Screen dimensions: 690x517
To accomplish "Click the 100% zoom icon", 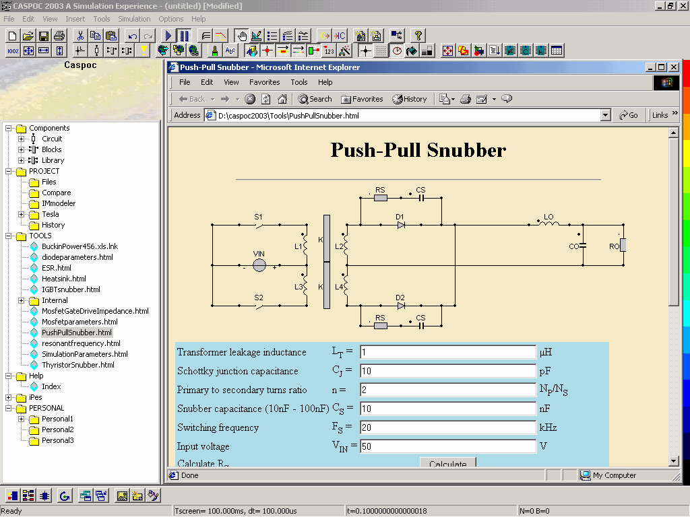I will tap(13, 50).
